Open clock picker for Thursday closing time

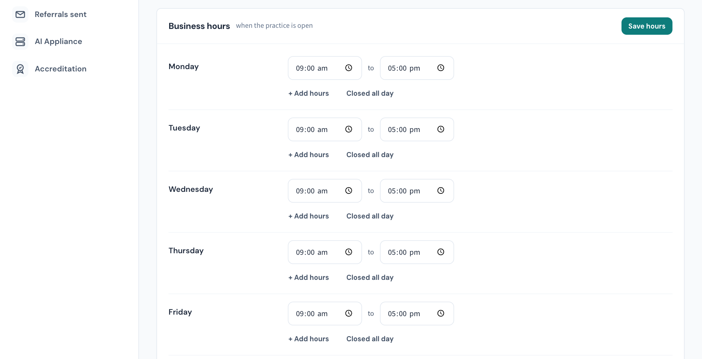pyautogui.click(x=441, y=252)
